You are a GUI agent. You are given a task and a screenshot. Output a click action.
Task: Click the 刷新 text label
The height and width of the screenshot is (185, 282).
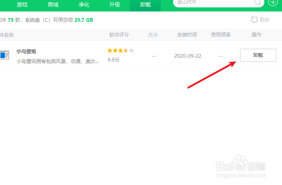[x=264, y=20]
